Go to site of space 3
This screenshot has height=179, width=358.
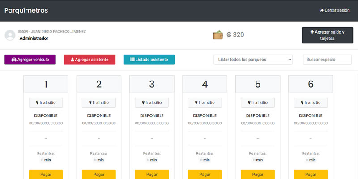coord(152,102)
